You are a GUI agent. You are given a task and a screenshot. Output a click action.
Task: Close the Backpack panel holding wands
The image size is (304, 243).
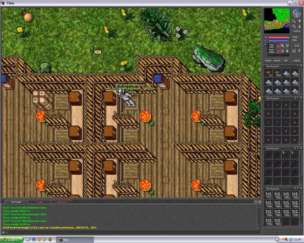(x=301, y=148)
